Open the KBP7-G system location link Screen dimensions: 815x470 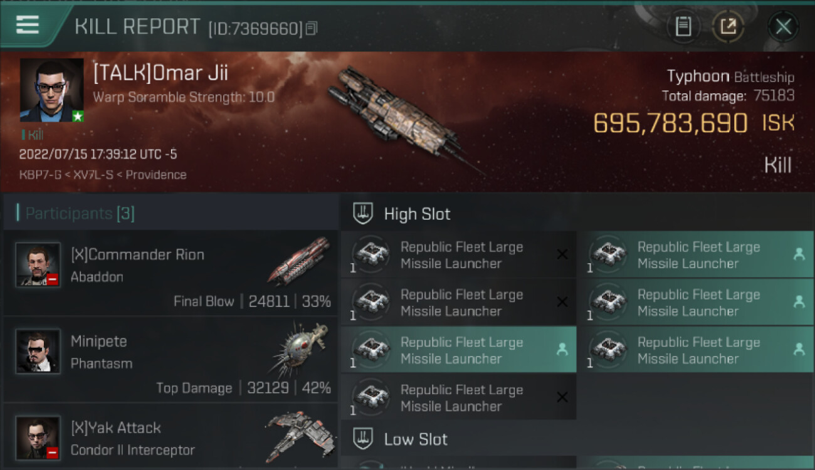pyautogui.click(x=40, y=175)
